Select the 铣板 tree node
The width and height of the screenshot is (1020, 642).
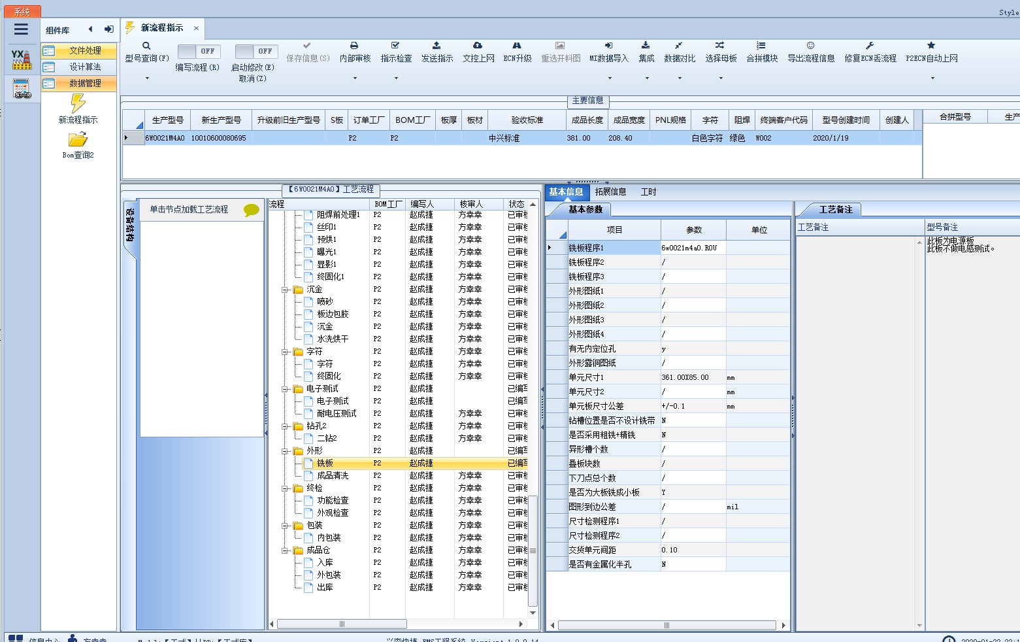click(325, 463)
